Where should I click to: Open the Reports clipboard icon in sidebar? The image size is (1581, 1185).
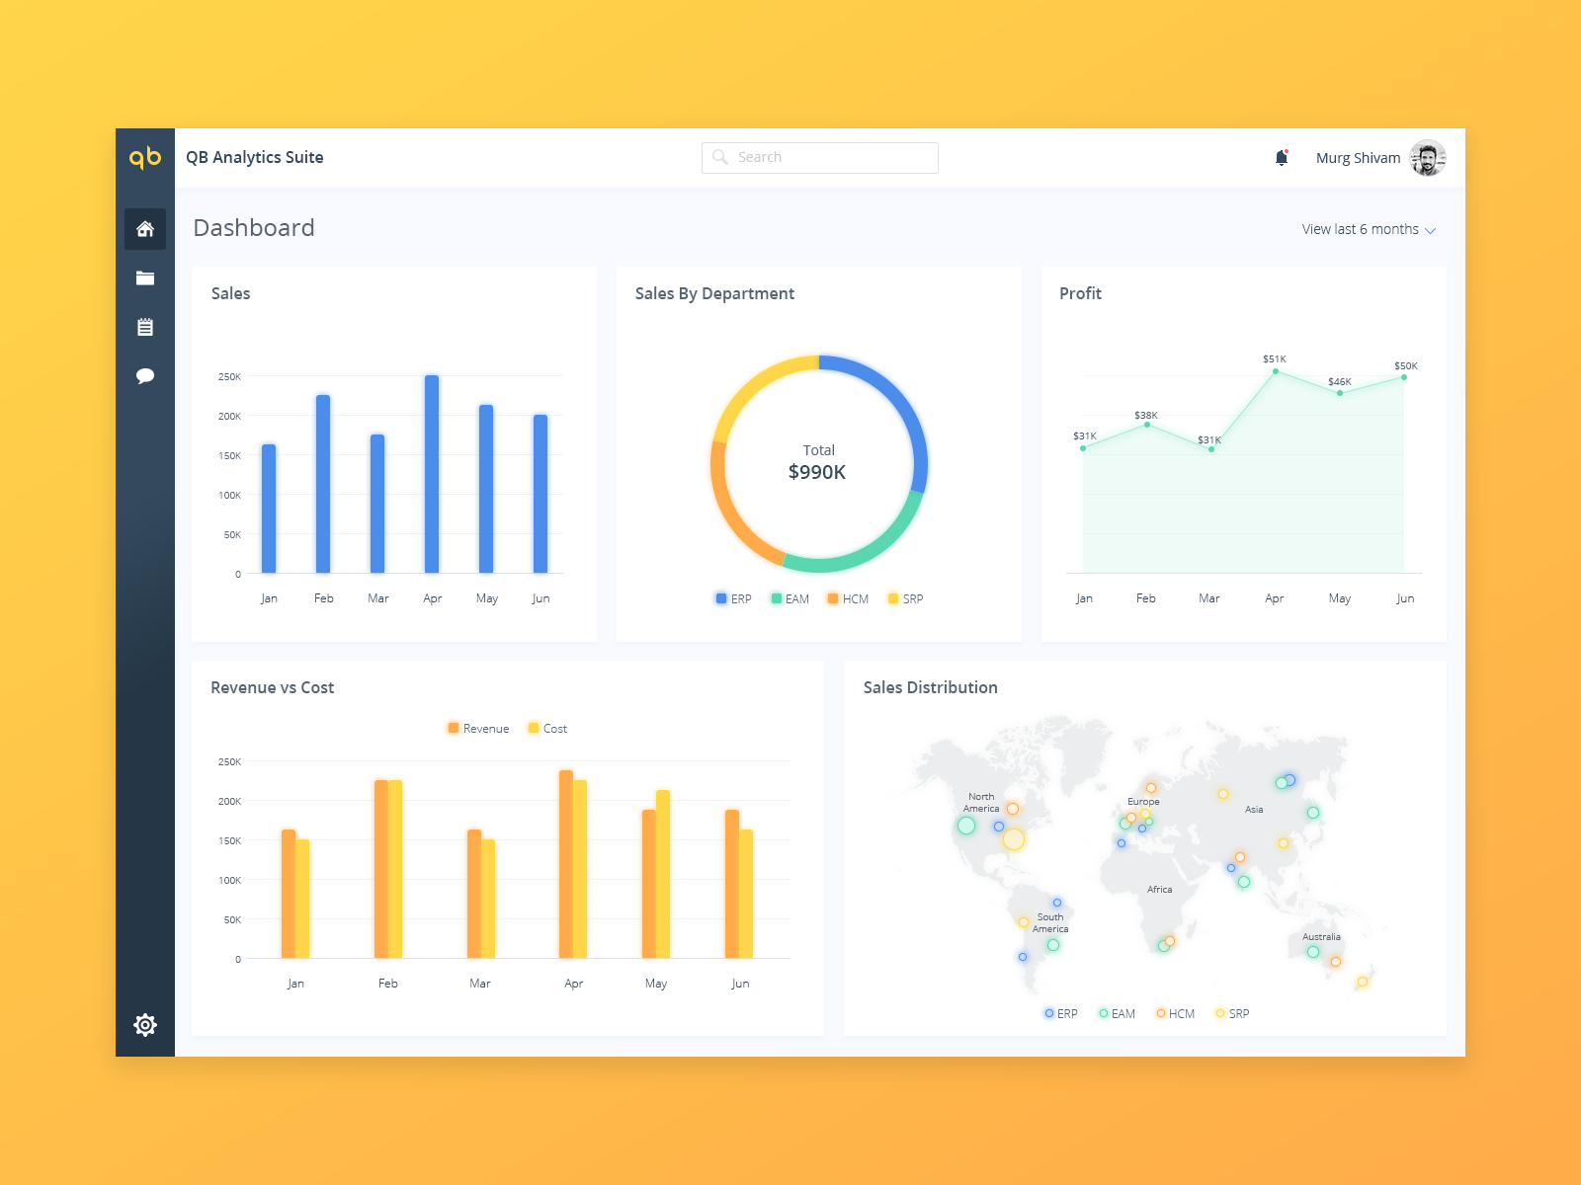coord(145,327)
